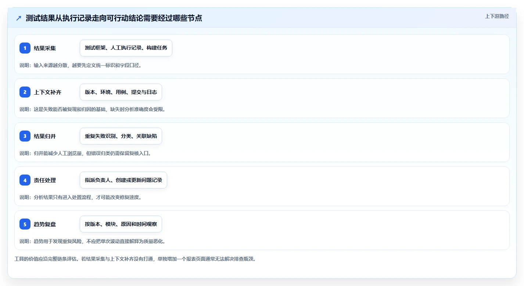This screenshot has height=286, width=524.
Task: Click the arrow icon beside the title
Action: point(19,18)
